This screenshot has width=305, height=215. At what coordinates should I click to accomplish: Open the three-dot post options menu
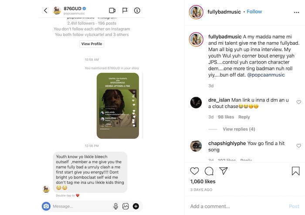(x=296, y=13)
